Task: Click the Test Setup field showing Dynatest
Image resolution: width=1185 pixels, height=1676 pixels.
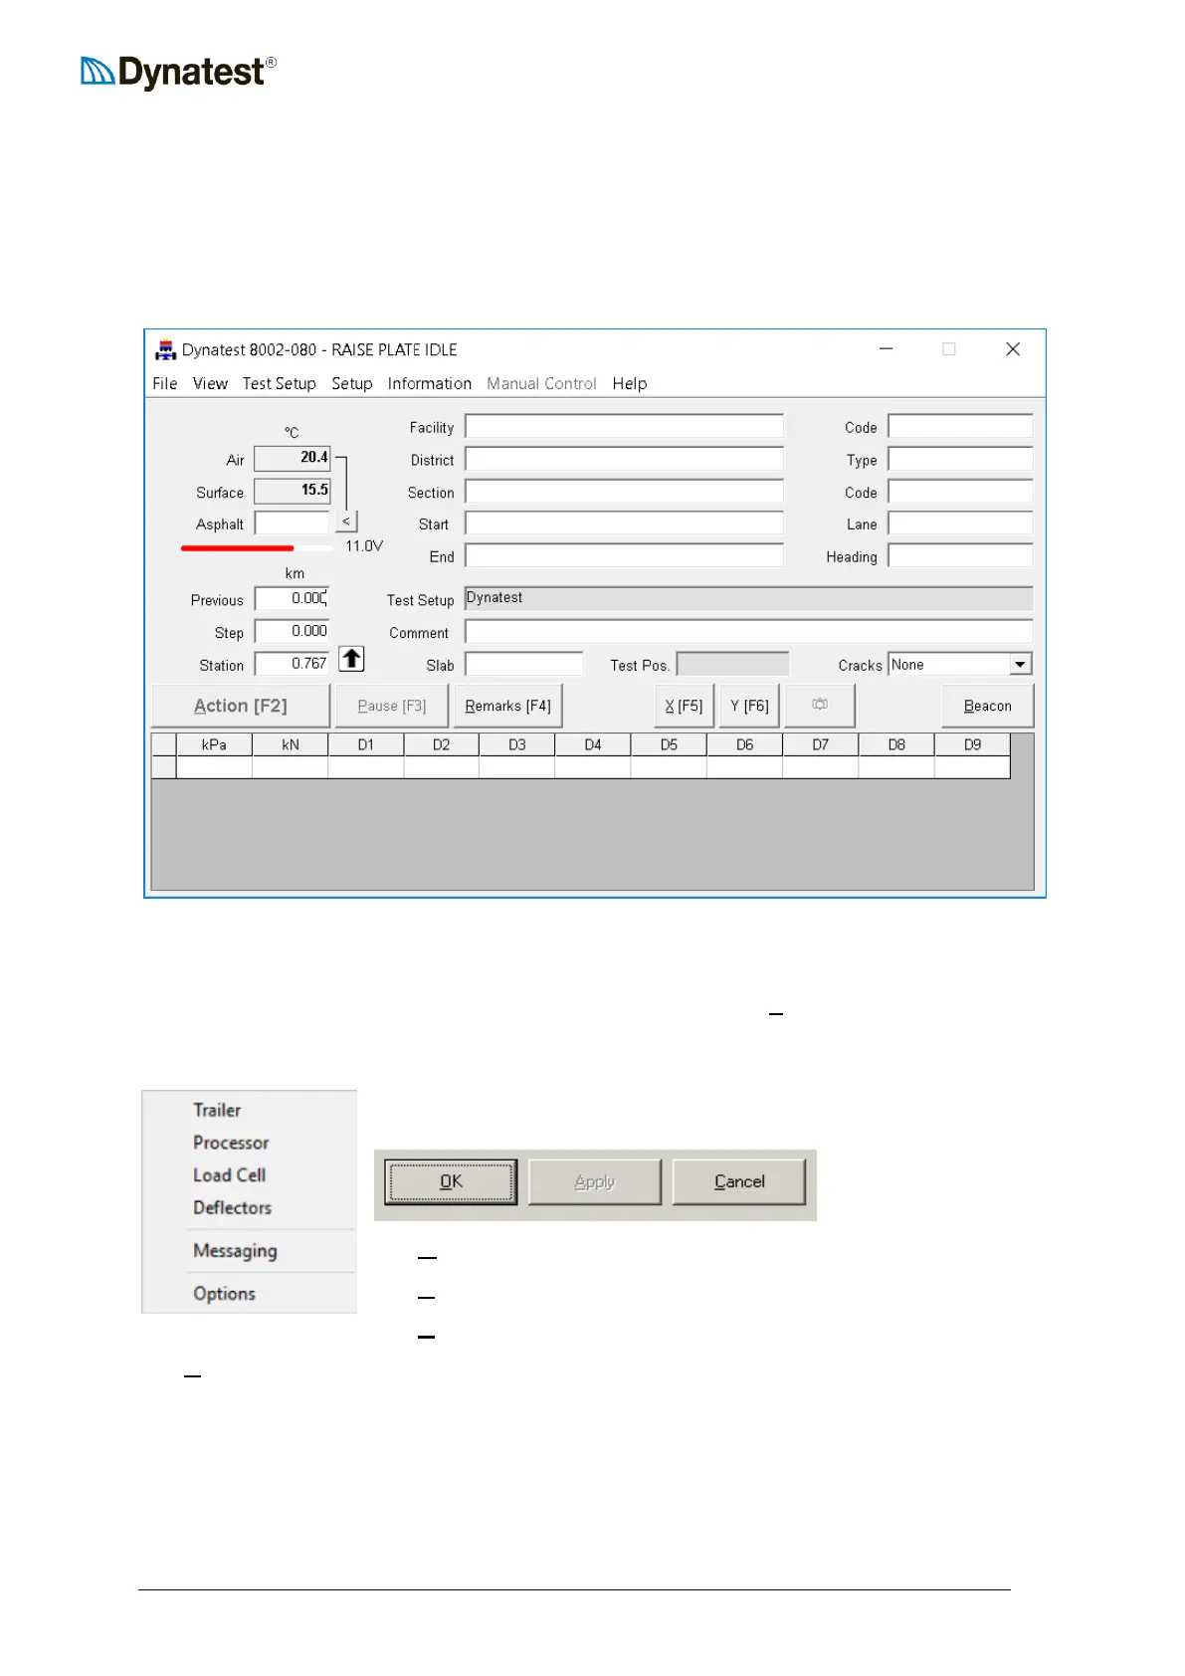Action: [748, 598]
